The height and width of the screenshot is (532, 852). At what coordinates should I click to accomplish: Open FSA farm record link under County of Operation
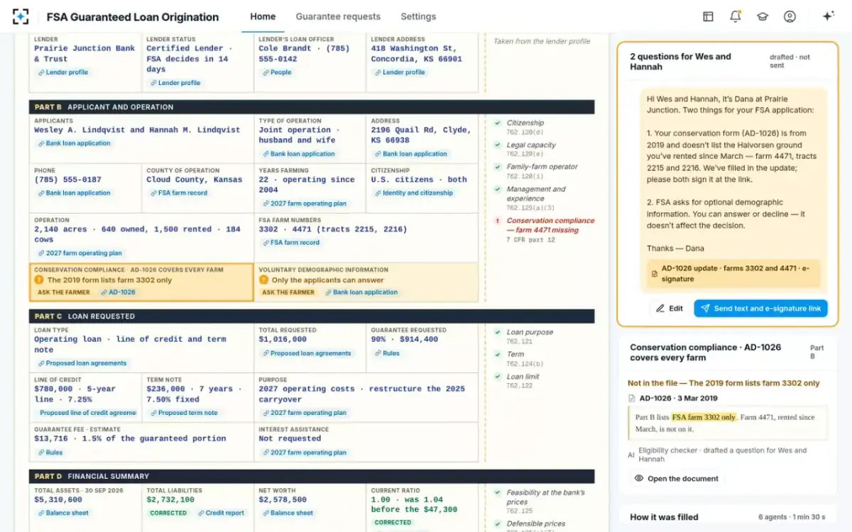[177, 193]
